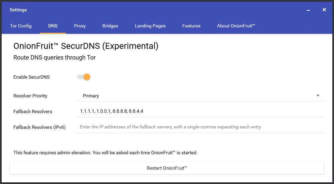Switch to the Proxy tab
Viewport: 334px width, 184px height.
pos(80,26)
